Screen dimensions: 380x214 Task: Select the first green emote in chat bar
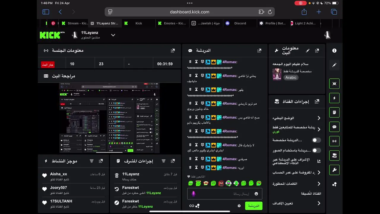click(x=191, y=183)
